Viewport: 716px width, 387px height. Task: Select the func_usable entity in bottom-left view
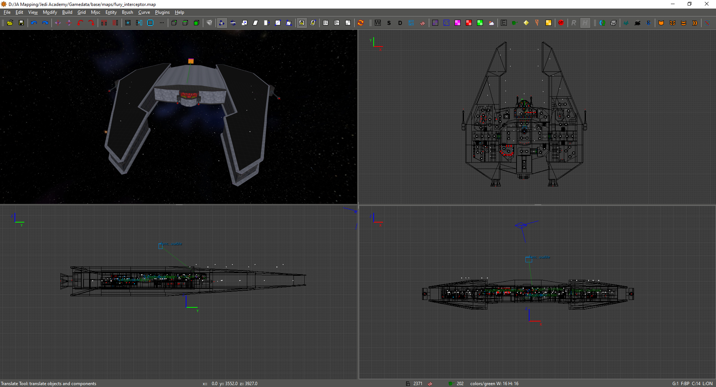pyautogui.click(x=161, y=246)
